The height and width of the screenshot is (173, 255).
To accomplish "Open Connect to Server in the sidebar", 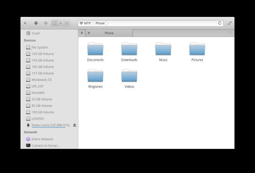I will point(45,146).
